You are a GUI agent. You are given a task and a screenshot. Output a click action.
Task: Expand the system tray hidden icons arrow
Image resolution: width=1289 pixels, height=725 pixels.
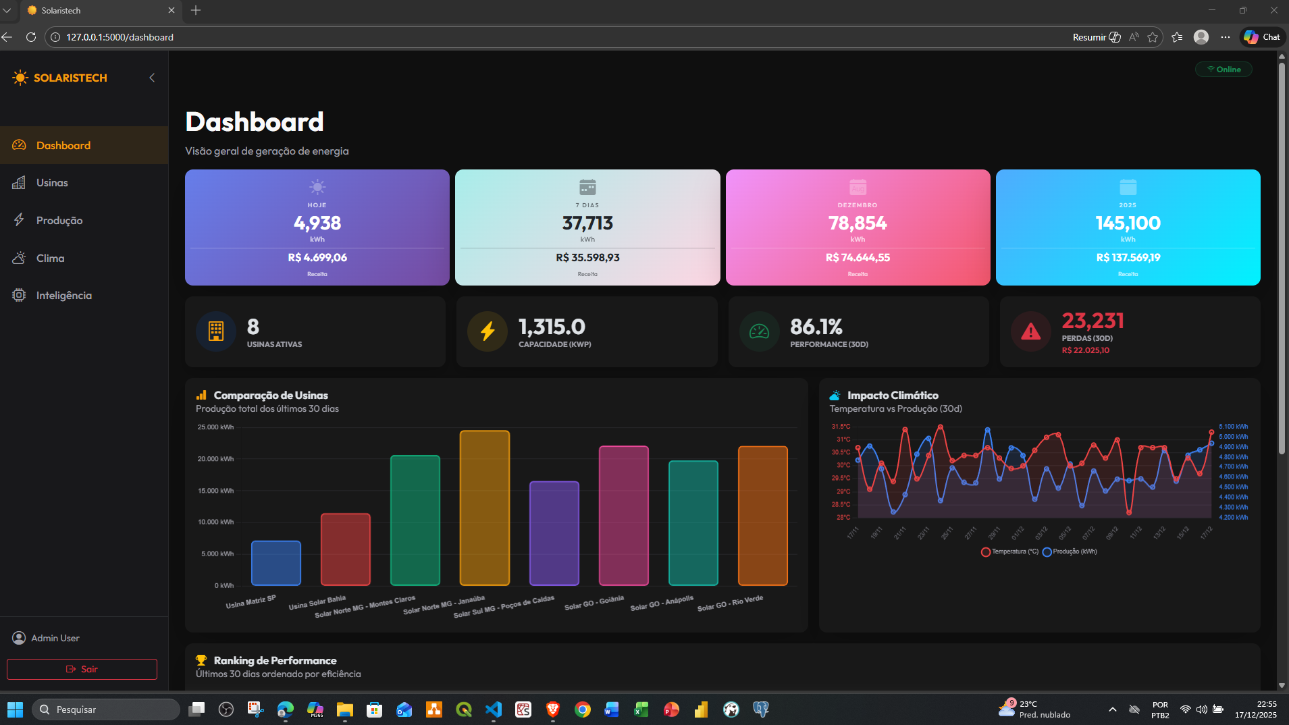[x=1112, y=709]
